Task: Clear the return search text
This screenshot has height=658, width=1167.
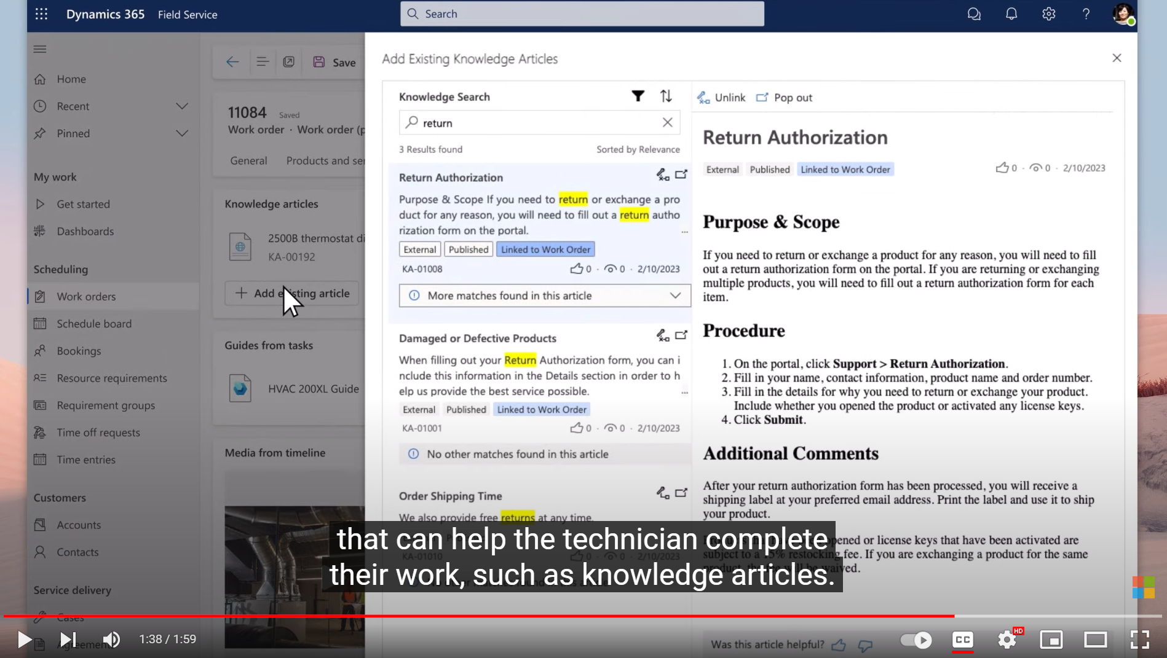Action: pyautogui.click(x=667, y=122)
